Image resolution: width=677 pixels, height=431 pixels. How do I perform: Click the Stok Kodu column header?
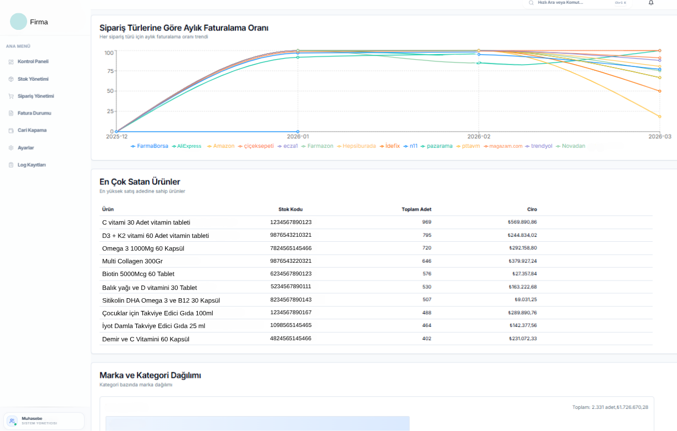291,209
